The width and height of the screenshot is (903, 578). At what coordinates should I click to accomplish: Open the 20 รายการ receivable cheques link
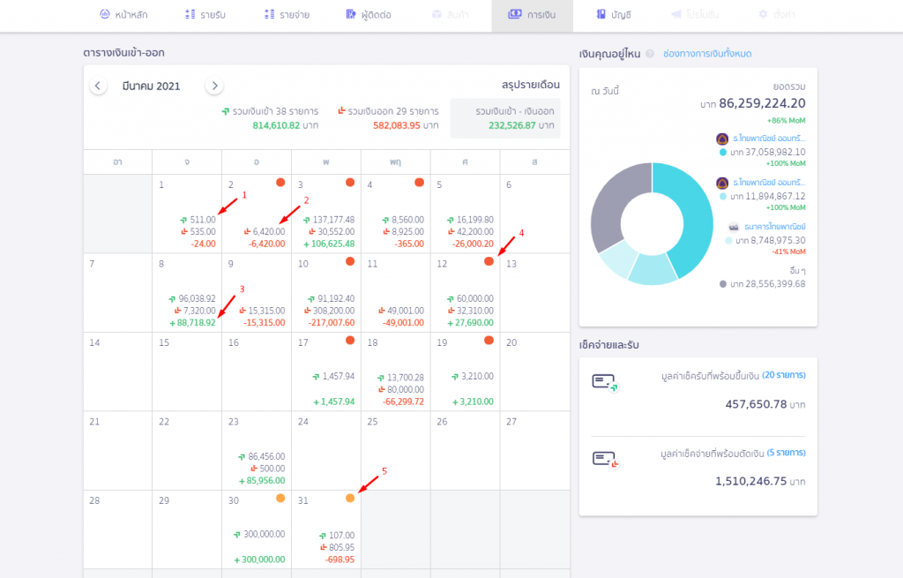pyautogui.click(x=783, y=375)
